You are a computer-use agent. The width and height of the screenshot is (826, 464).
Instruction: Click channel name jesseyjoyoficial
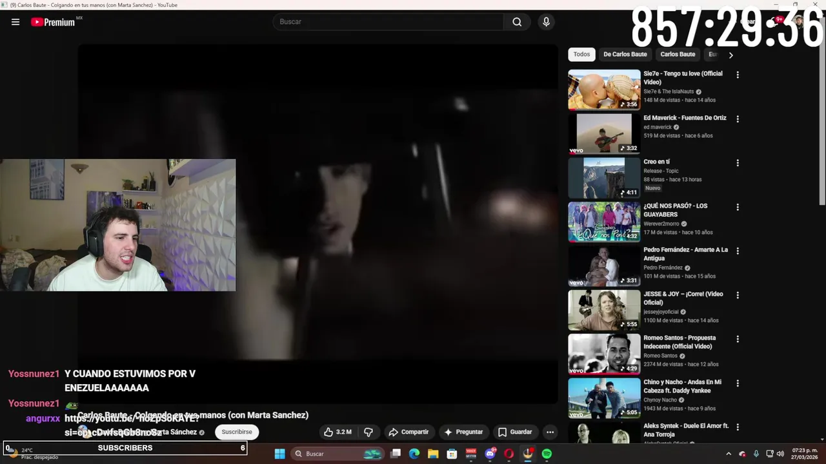(x=661, y=312)
